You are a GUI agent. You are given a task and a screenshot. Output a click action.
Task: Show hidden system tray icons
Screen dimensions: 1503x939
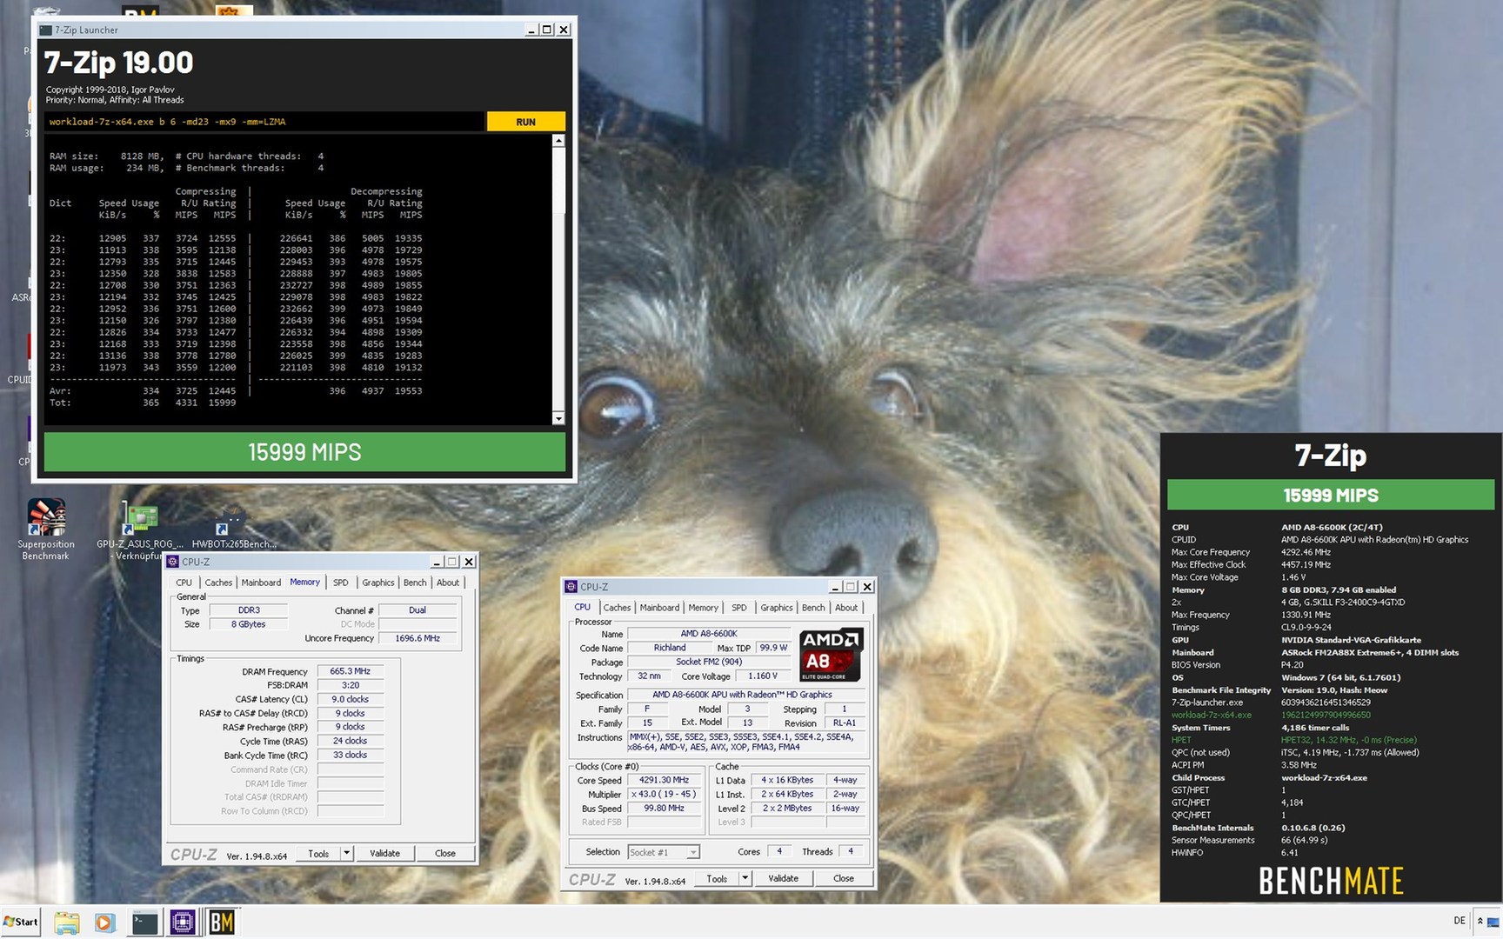coord(1480,921)
